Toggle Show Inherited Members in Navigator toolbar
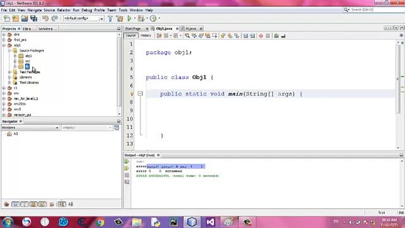Screen dimensions: 405x228 point(7,204)
